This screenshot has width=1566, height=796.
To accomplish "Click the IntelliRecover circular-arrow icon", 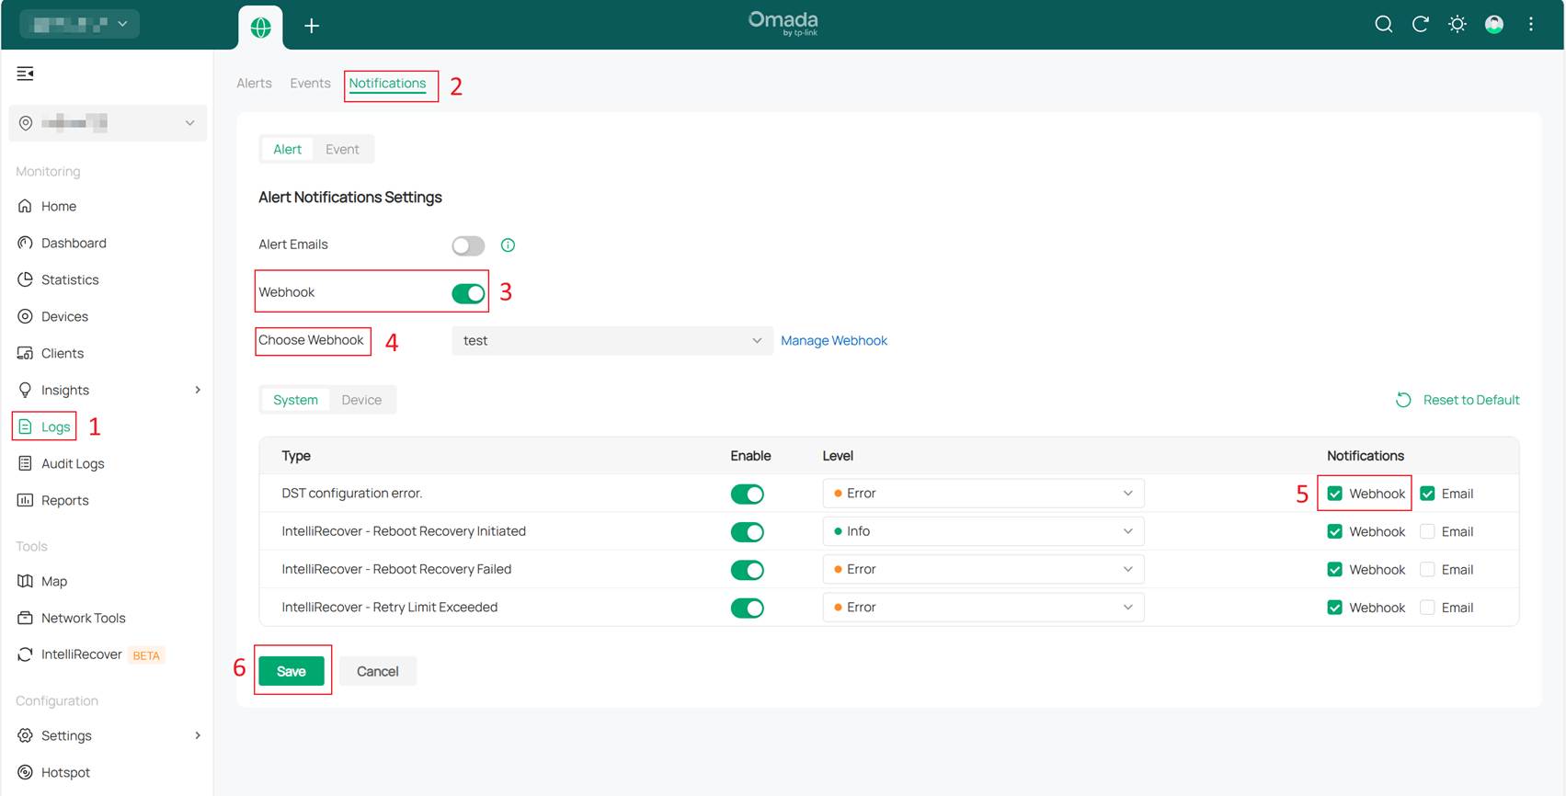I will [25, 654].
